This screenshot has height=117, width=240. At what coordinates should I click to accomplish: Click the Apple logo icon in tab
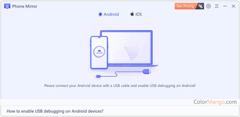(132, 14)
